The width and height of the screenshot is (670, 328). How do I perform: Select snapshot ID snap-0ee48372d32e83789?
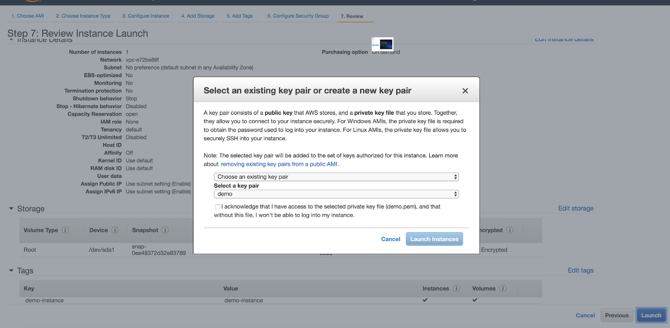click(x=159, y=250)
